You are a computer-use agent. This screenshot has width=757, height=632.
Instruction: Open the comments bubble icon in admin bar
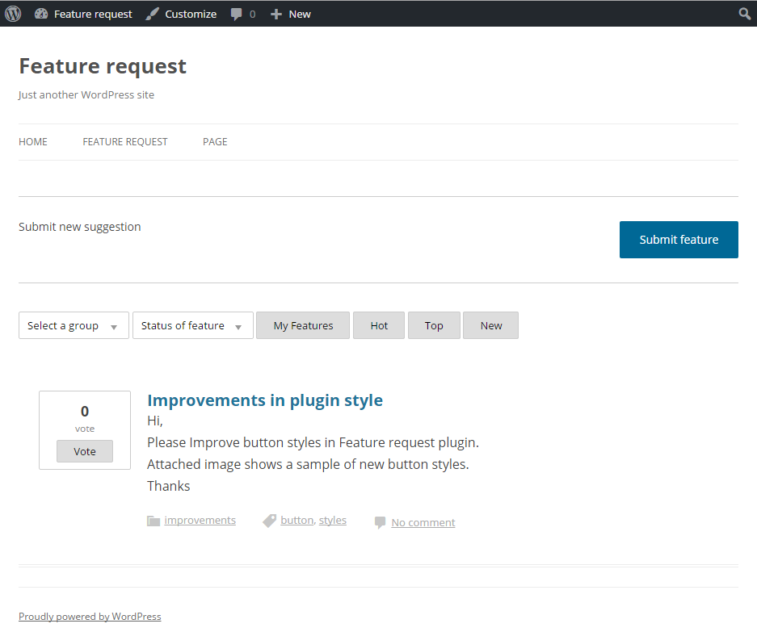(x=237, y=14)
